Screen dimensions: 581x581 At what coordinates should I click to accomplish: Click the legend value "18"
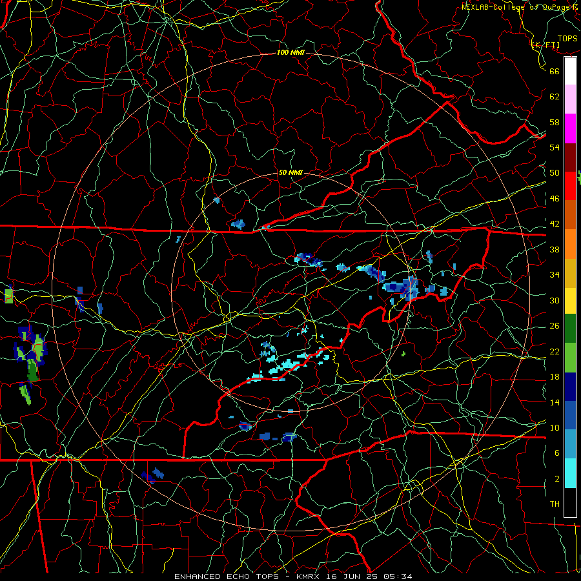point(555,377)
